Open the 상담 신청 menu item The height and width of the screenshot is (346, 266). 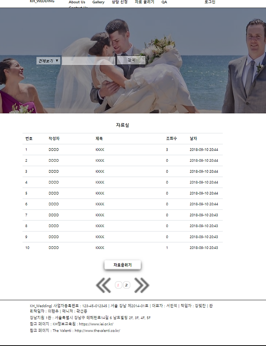(119, 2)
